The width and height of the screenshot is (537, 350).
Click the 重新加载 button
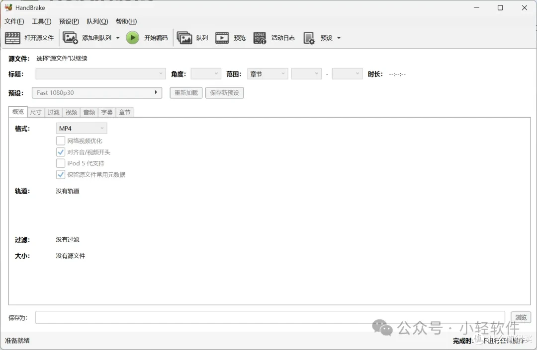pyautogui.click(x=186, y=93)
